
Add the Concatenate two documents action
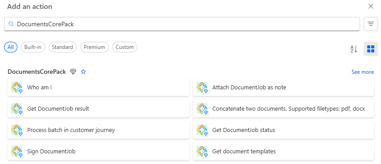point(283,109)
